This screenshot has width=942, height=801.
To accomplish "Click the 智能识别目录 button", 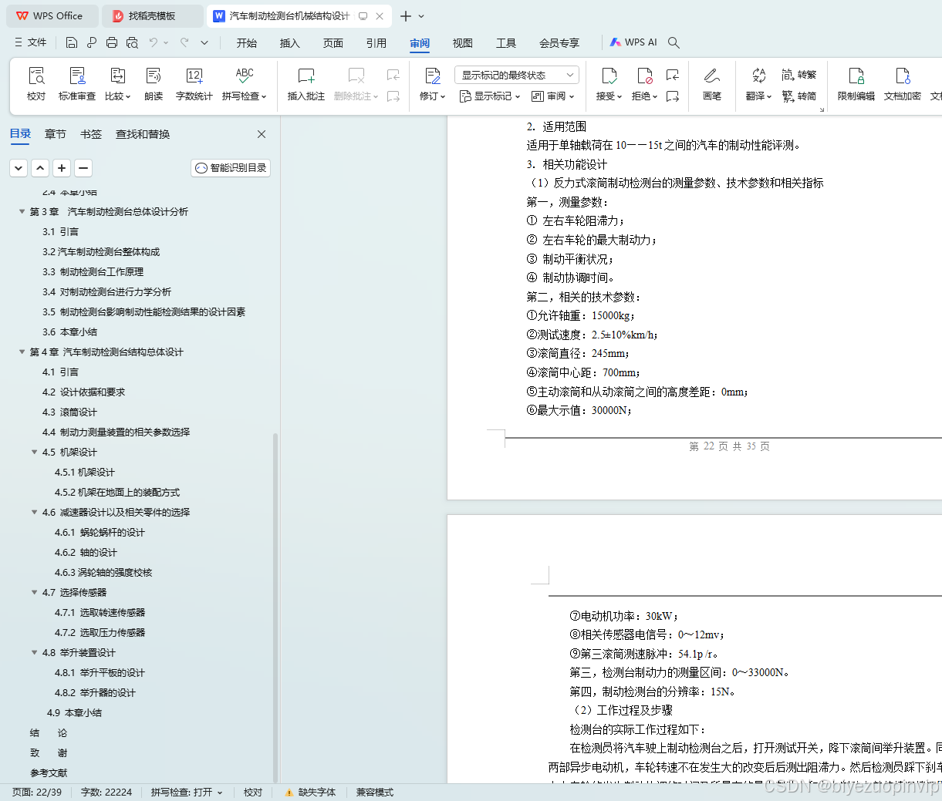I will click(231, 167).
